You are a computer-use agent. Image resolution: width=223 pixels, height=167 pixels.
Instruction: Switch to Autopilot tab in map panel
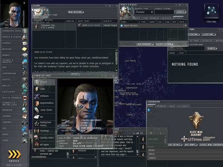pos(207,40)
